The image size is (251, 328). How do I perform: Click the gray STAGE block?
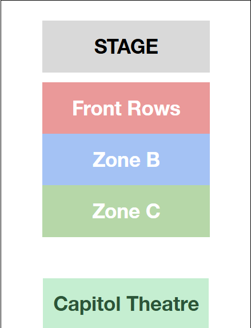(x=126, y=46)
